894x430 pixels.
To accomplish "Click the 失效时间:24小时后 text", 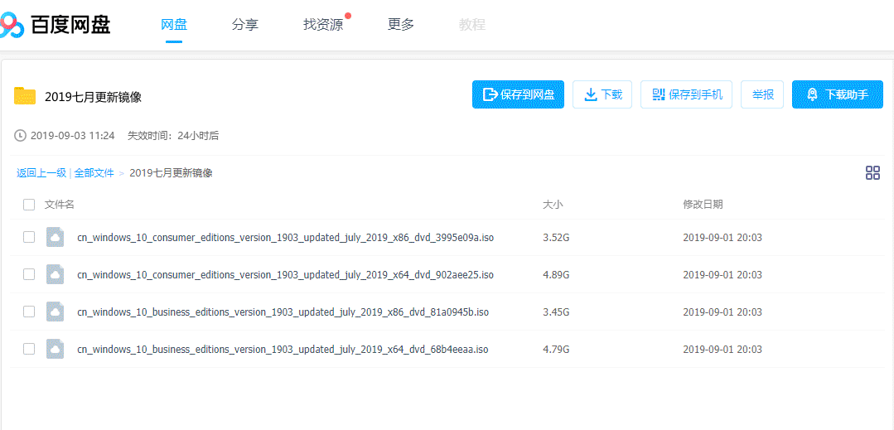I will click(x=173, y=136).
